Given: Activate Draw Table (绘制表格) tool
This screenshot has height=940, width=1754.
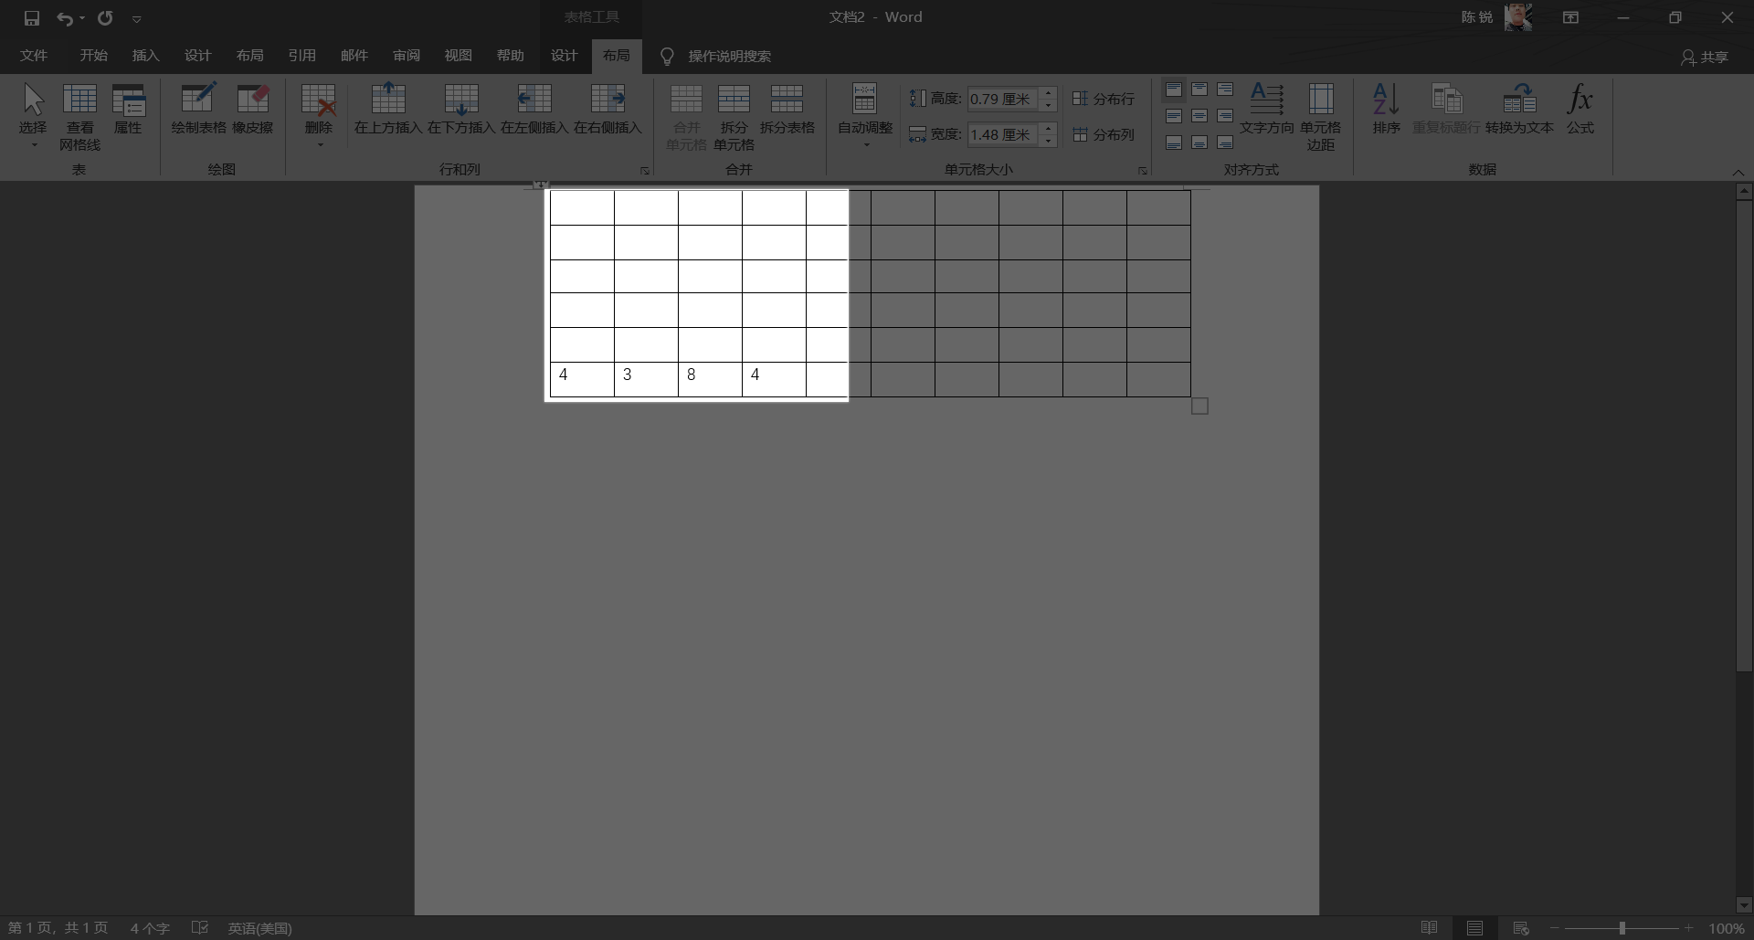Looking at the screenshot, I should 198,110.
